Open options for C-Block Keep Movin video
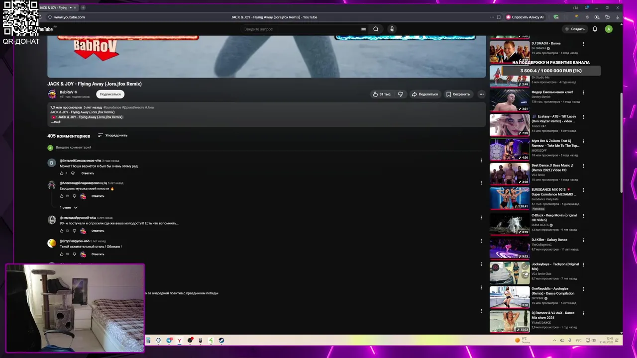Viewport: 637px width, 358px height. (x=584, y=215)
